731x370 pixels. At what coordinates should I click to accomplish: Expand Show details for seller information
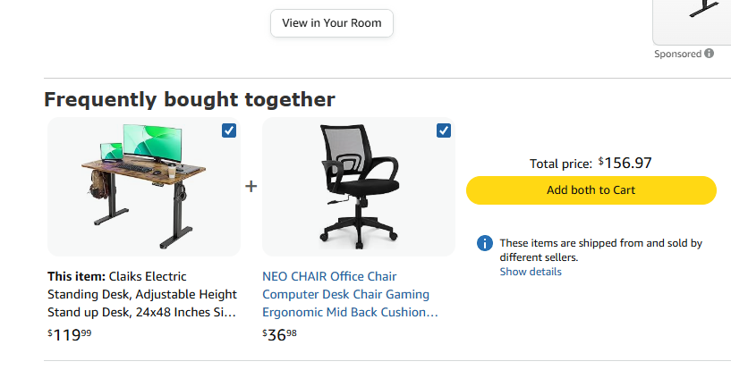click(531, 272)
